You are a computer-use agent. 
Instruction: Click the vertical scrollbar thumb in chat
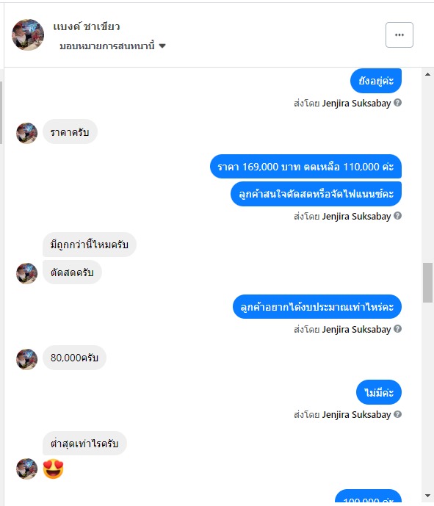428,283
